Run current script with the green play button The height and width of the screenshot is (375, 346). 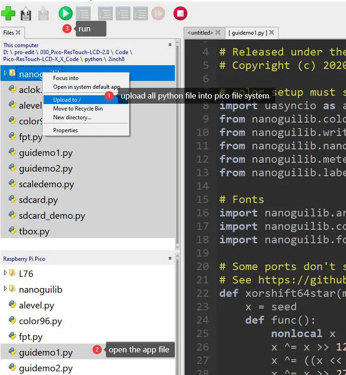(x=66, y=13)
